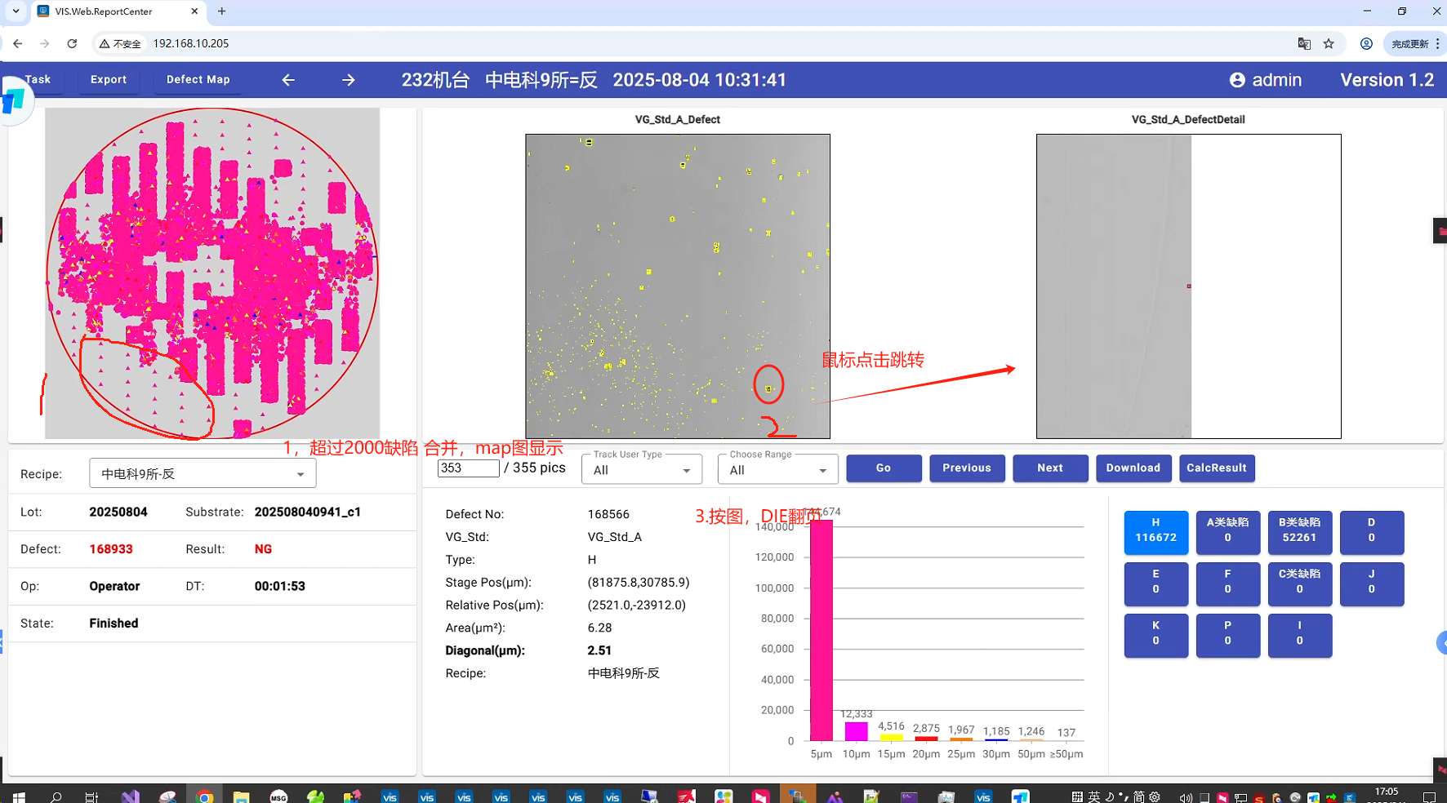Open the browser profile icon
Image resolution: width=1447 pixels, height=803 pixels.
tap(1366, 43)
